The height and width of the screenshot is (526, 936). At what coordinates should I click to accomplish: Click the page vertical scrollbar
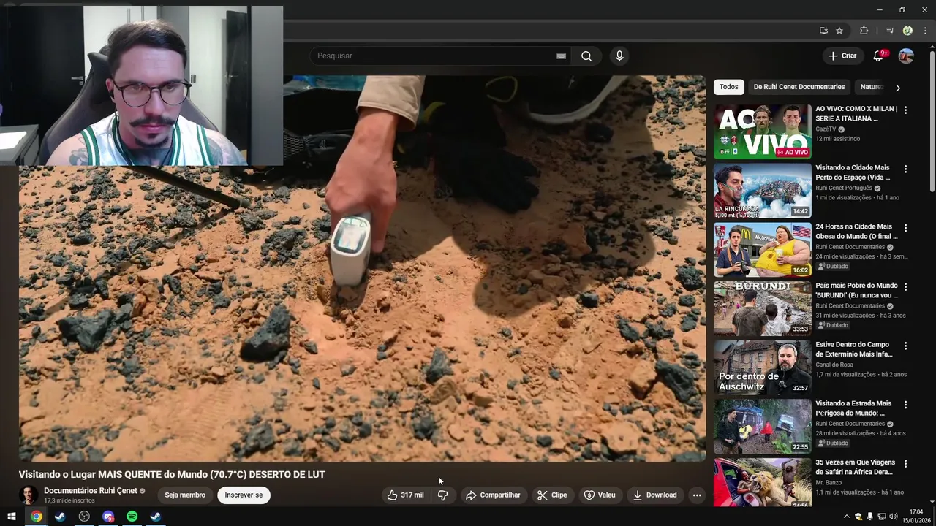932,121
